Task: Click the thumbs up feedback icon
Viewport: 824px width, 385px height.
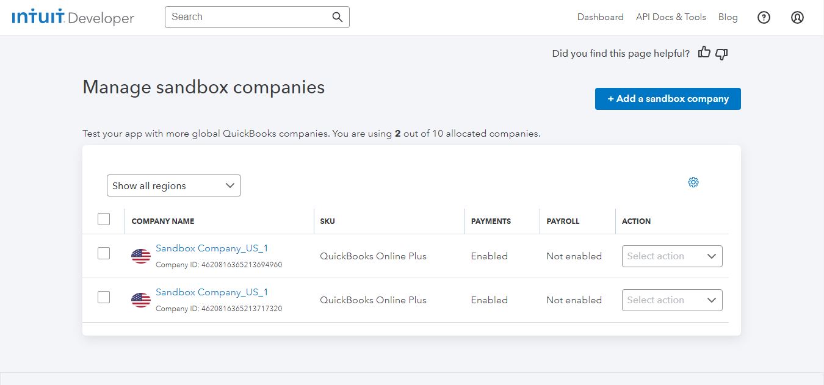Action: (704, 52)
